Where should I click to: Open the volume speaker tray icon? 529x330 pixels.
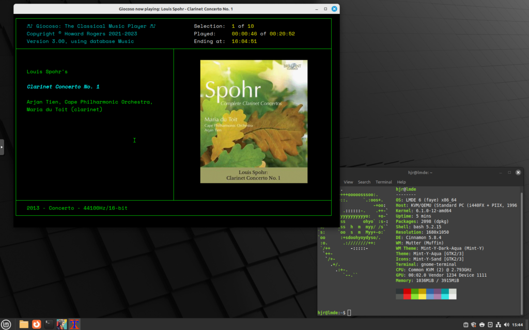[506, 325]
